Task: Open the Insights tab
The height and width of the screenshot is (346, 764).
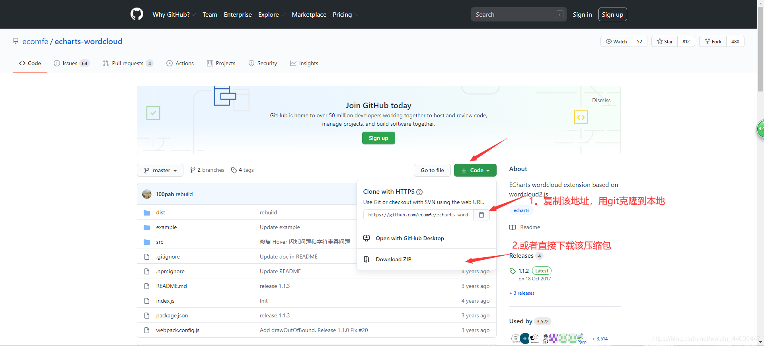Action: click(x=304, y=63)
